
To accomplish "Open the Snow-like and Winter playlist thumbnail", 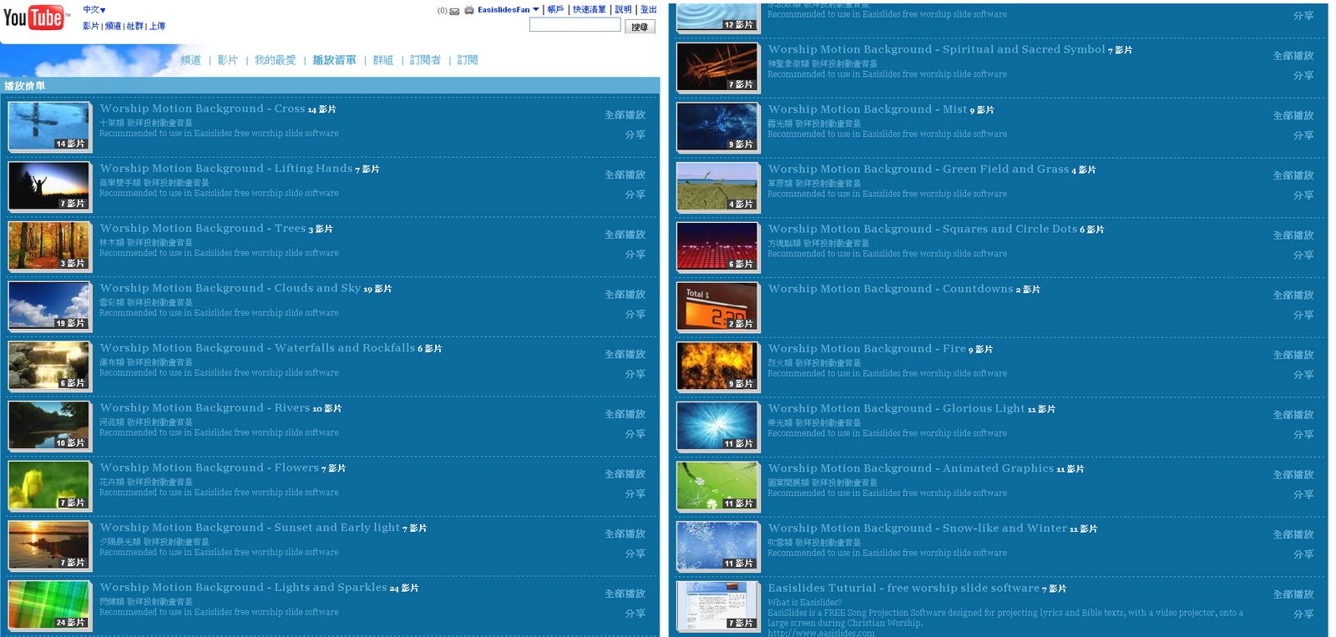I will 718,546.
